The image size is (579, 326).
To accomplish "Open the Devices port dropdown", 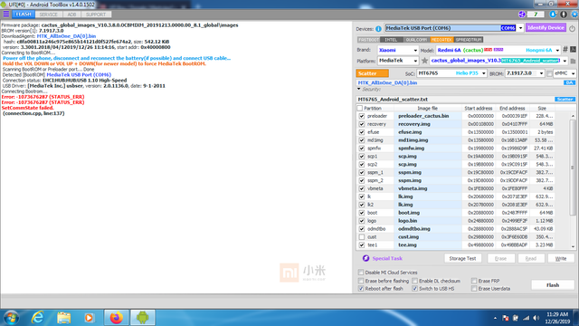I will (x=520, y=28).
